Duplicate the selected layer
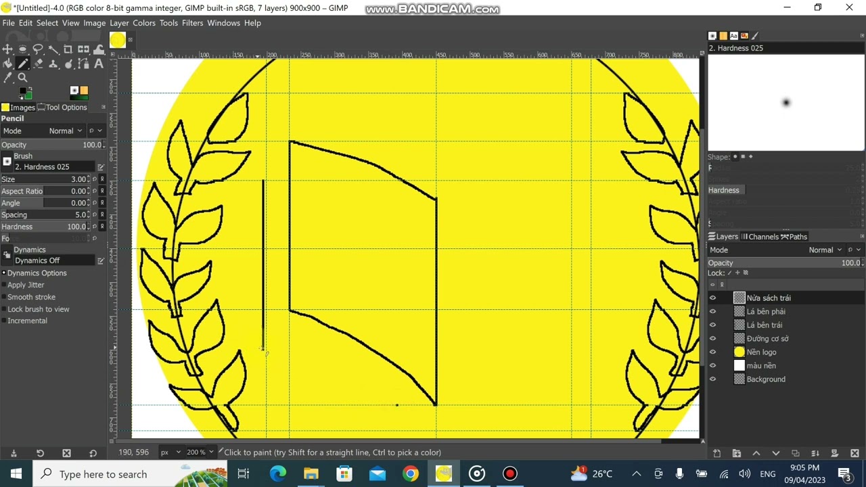866x487 pixels. click(796, 453)
